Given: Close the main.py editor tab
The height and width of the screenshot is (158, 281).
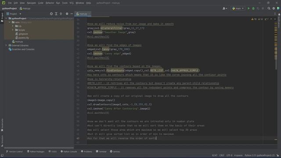Looking at the screenshot, I should (x=89, y=14).
